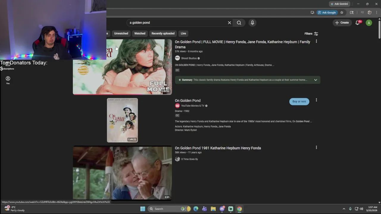Open On Golden Pond 1981 Katharine Hepburn title

[x=218, y=148]
